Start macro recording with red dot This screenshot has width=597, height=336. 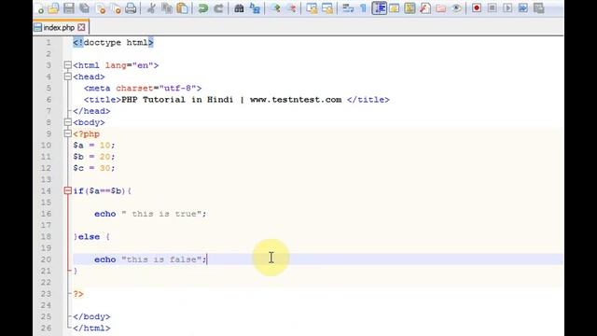(x=477, y=8)
